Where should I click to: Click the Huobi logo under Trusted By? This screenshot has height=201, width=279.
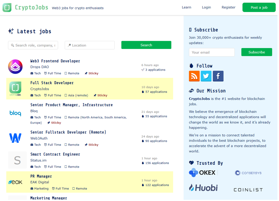pyautogui.click(x=203, y=188)
